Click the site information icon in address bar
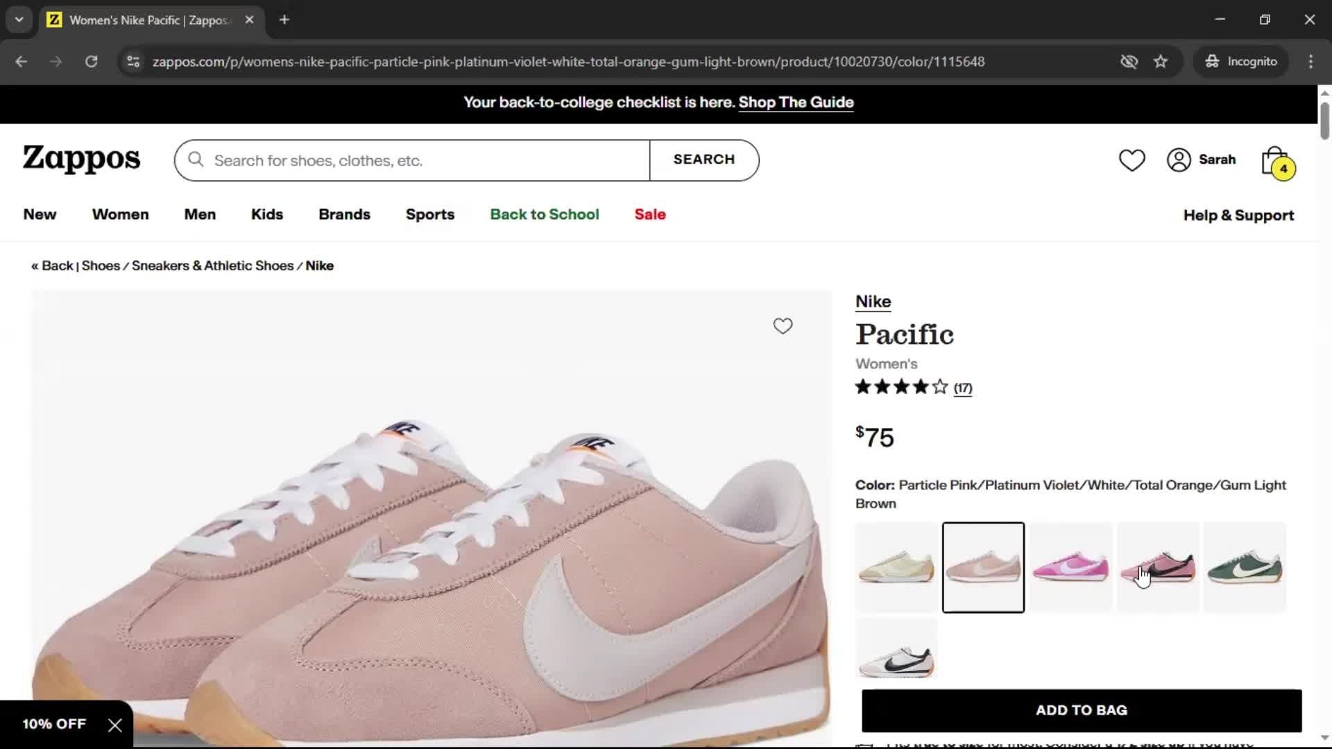Viewport: 1332px width, 749px height. click(133, 62)
